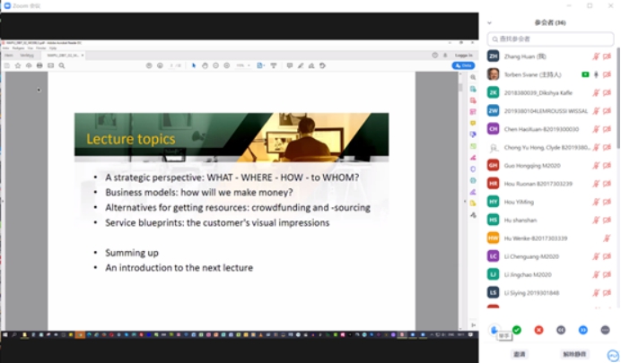
Task: Select the hand pan tool in Acrobat toolbar
Action: coord(205,65)
